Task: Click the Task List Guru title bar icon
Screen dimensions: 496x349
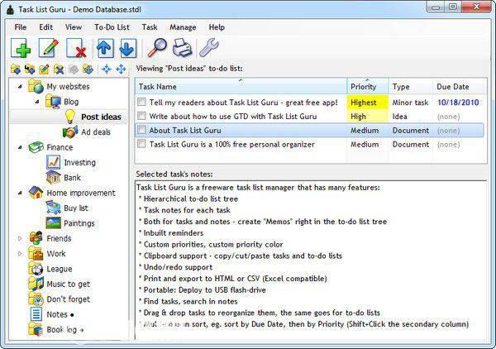Action: click(11, 9)
